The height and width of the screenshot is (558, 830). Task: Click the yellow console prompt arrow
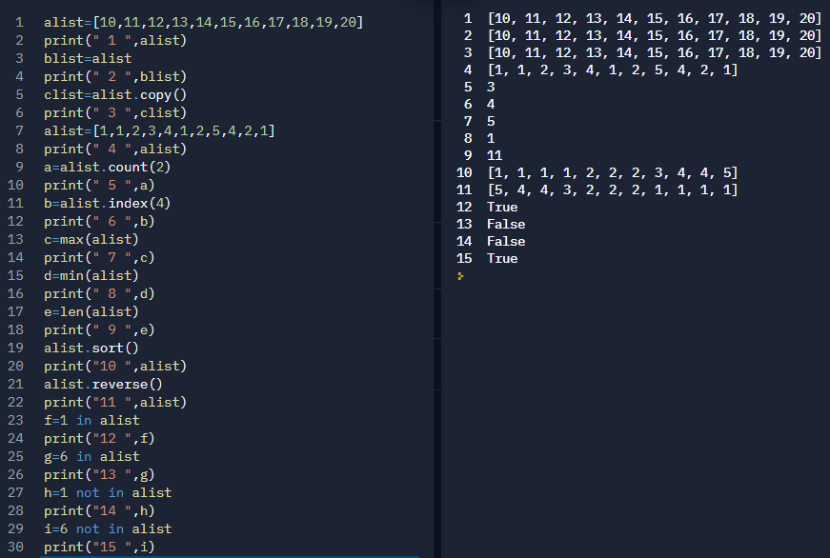point(460,276)
